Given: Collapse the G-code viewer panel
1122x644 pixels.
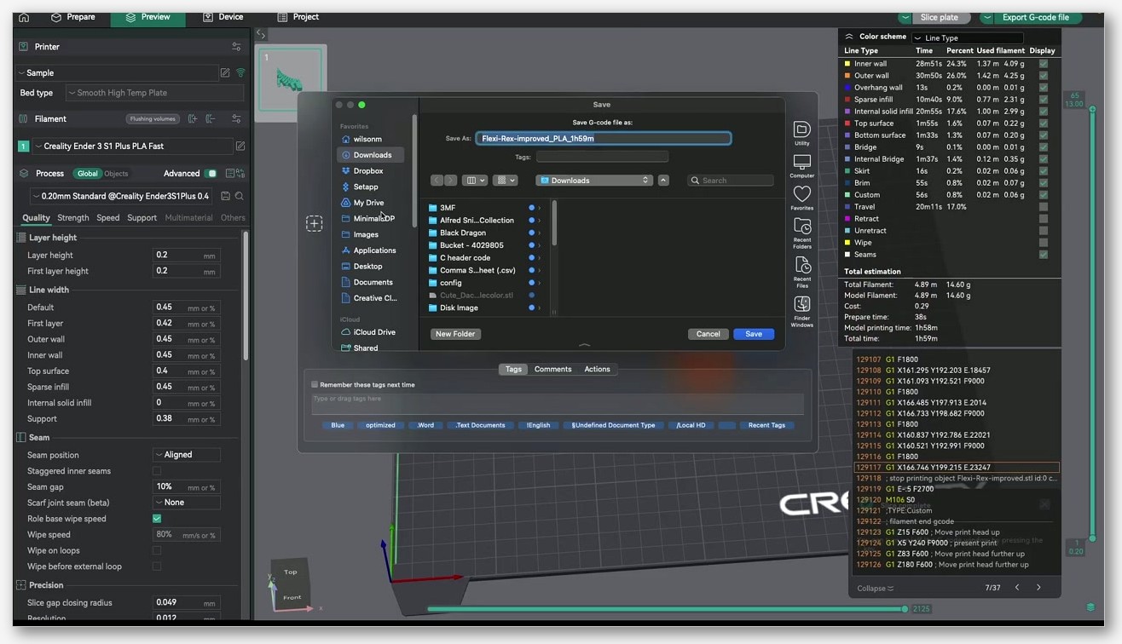Looking at the screenshot, I should coord(875,589).
